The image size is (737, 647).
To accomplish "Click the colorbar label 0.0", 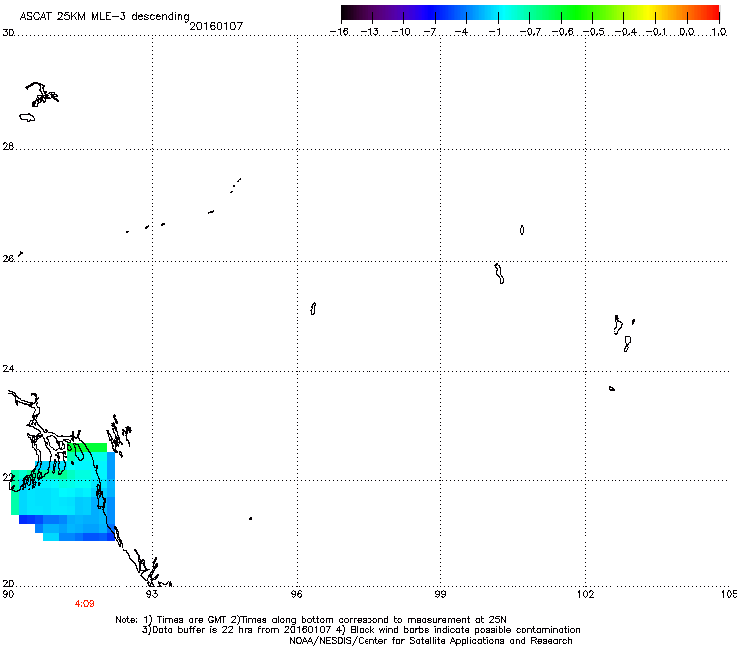I will click(x=687, y=32).
